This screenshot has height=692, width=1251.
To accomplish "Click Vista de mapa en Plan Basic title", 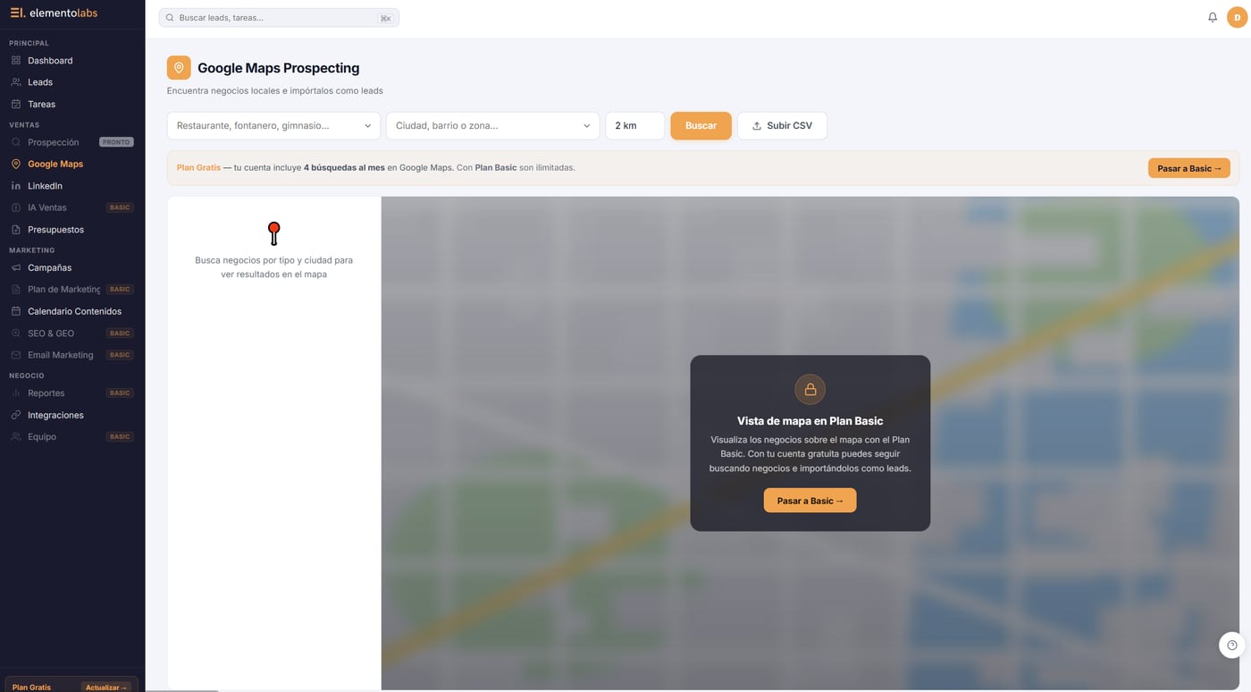I will [810, 421].
